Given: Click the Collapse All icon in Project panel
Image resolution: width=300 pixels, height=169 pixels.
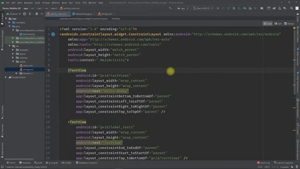Looking at the screenshot, I should point(30,14).
